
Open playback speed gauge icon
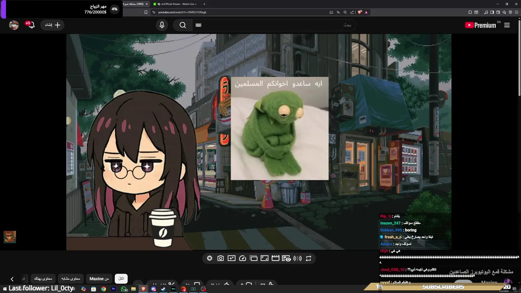243,258
